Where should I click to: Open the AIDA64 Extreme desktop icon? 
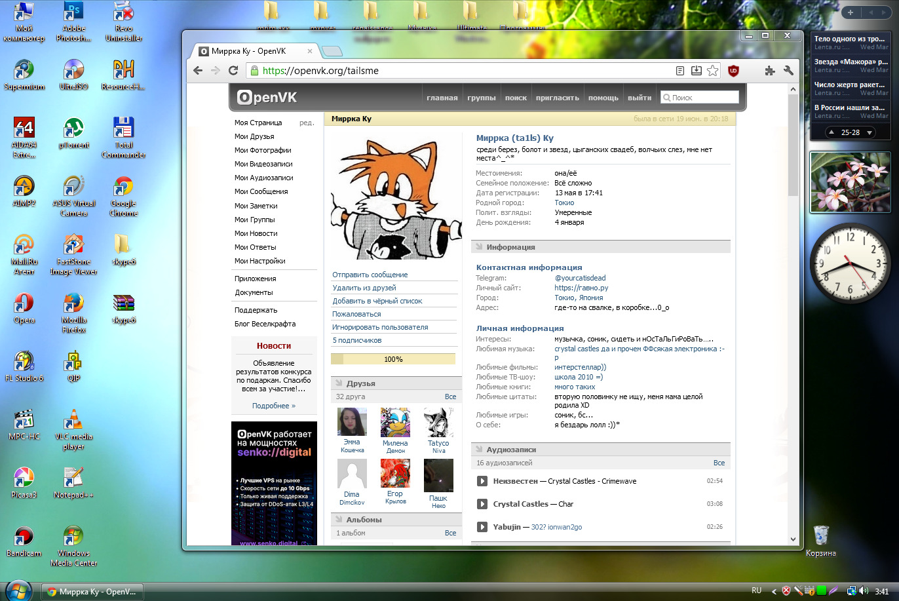(x=24, y=138)
